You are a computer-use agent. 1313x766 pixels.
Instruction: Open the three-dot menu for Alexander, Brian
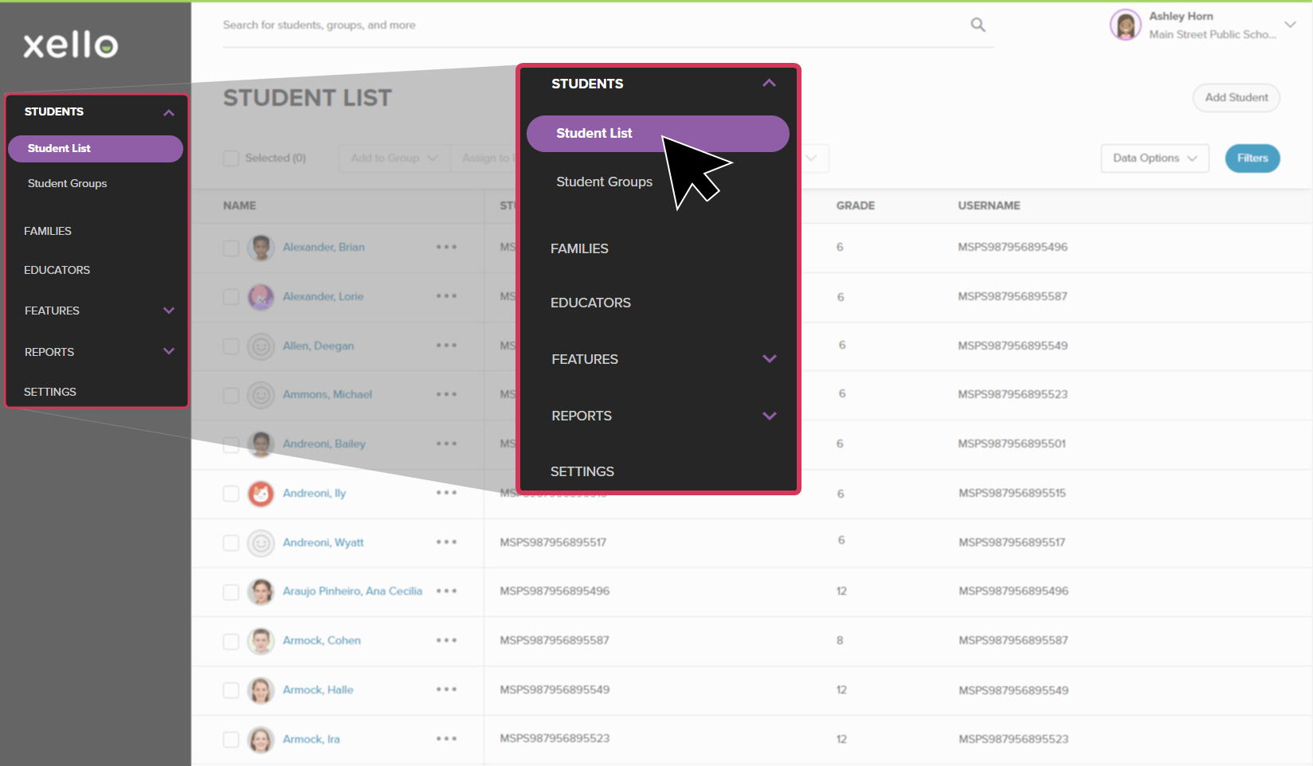[446, 247]
